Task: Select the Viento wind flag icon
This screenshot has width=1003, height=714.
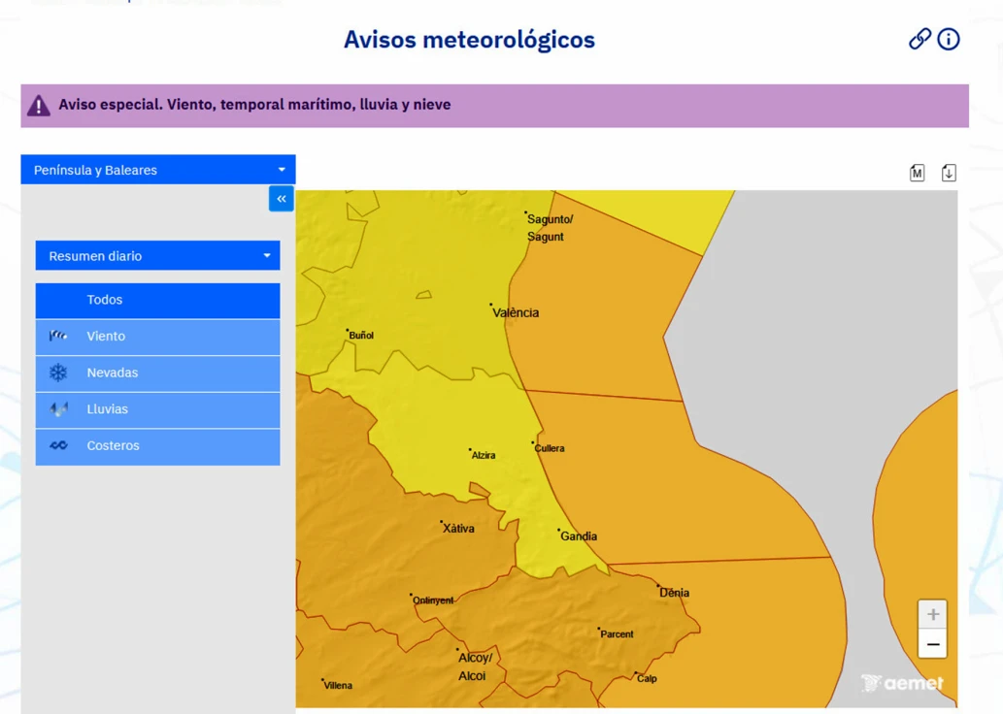Action: pyautogui.click(x=58, y=337)
